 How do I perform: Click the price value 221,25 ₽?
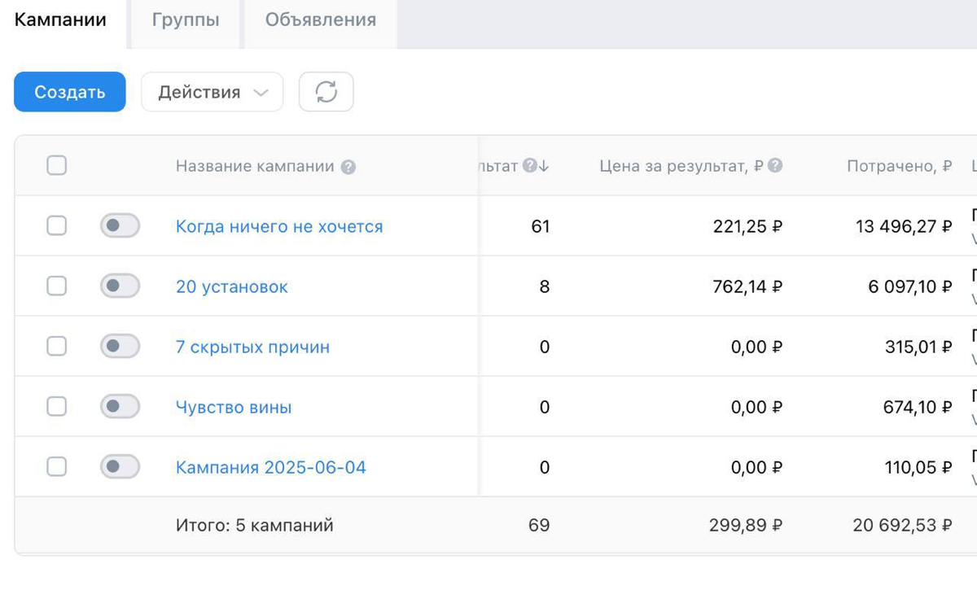[747, 226]
